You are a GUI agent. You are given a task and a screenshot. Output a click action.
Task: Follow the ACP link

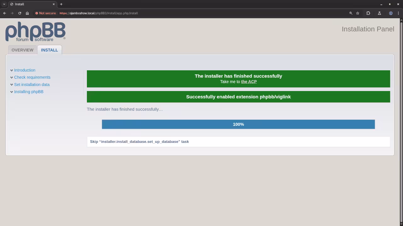coord(249,82)
